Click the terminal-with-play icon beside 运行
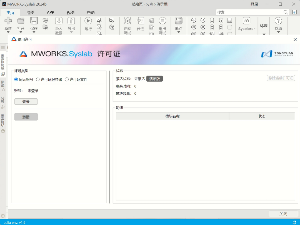 click(99, 20)
